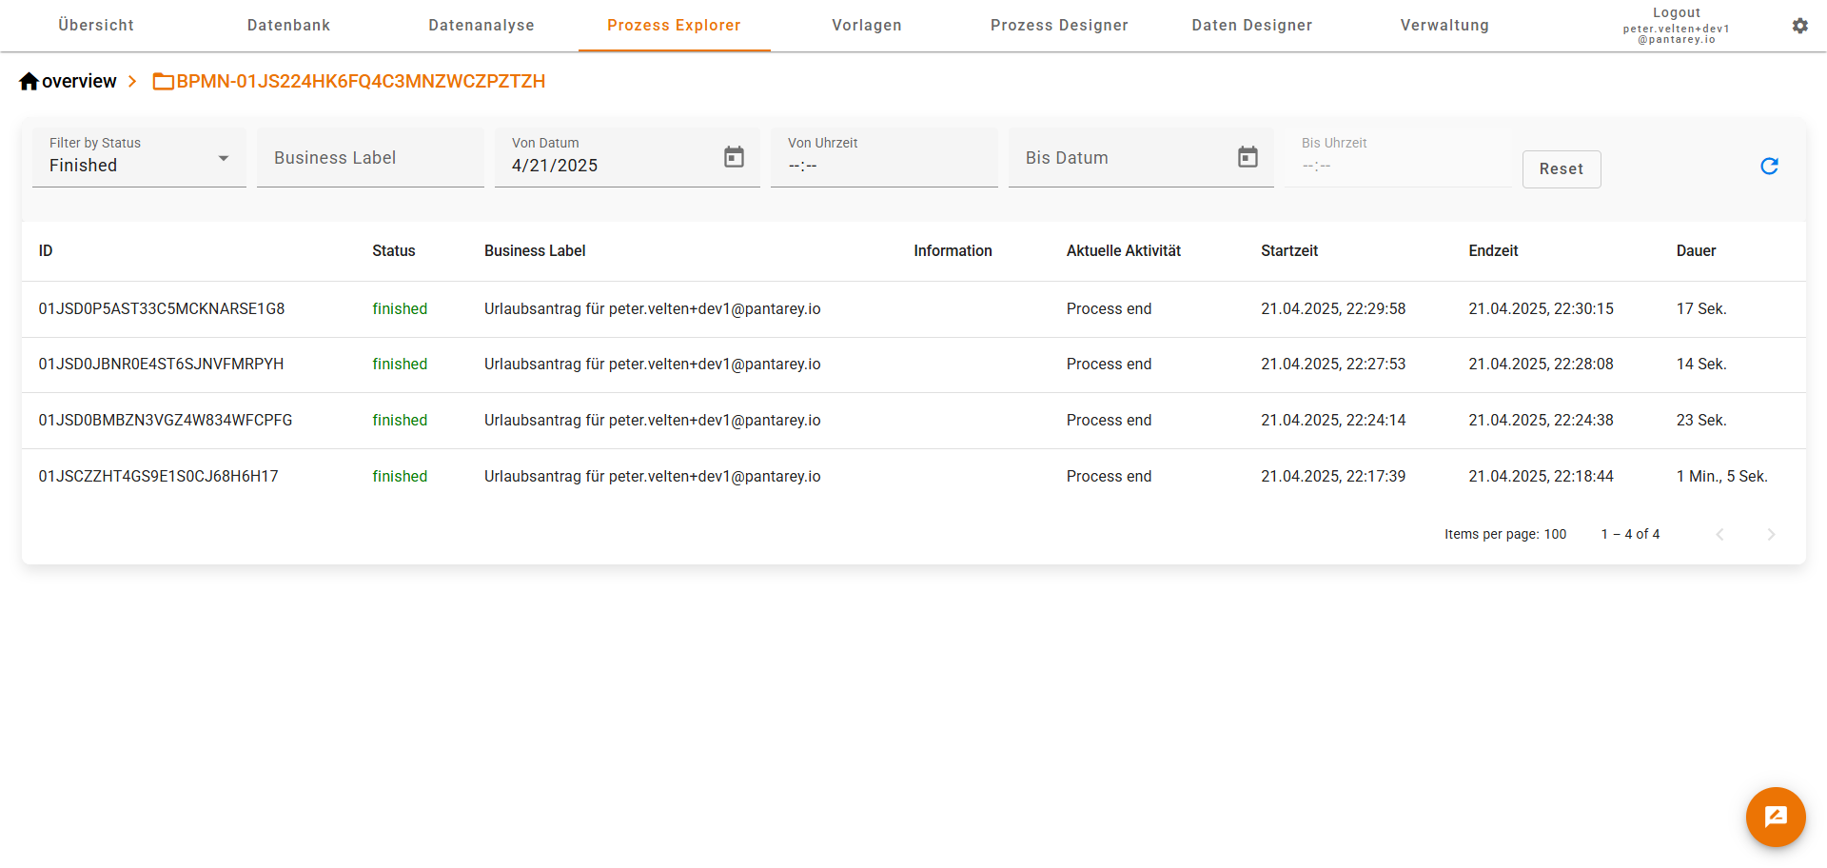Select process row 01JSD0P5AST33C5MCKNARSE1G8
Image resolution: width=1827 pixels, height=868 pixels.
point(162,309)
